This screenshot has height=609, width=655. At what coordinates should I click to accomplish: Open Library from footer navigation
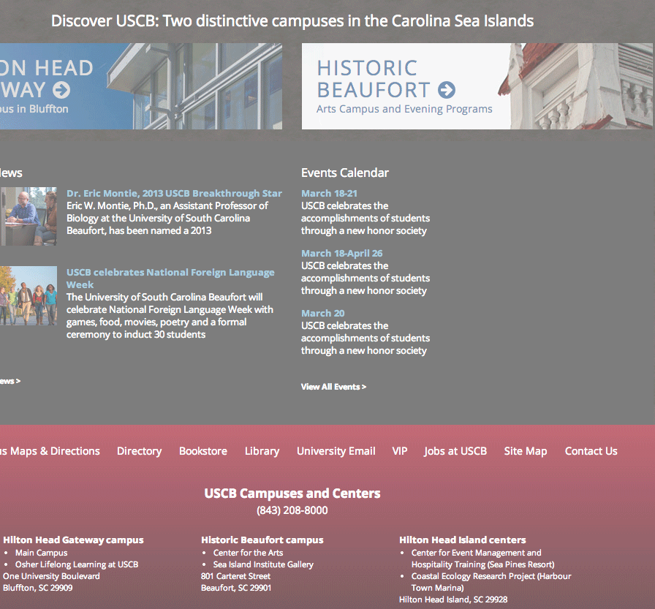[262, 451]
